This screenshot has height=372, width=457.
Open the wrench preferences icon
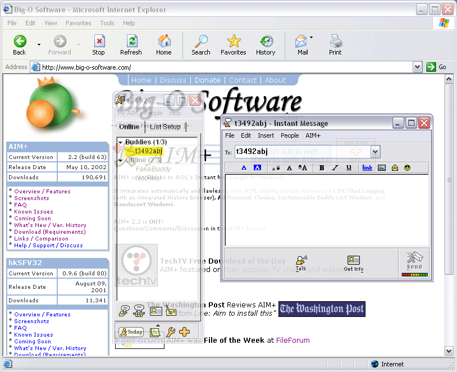(x=171, y=332)
